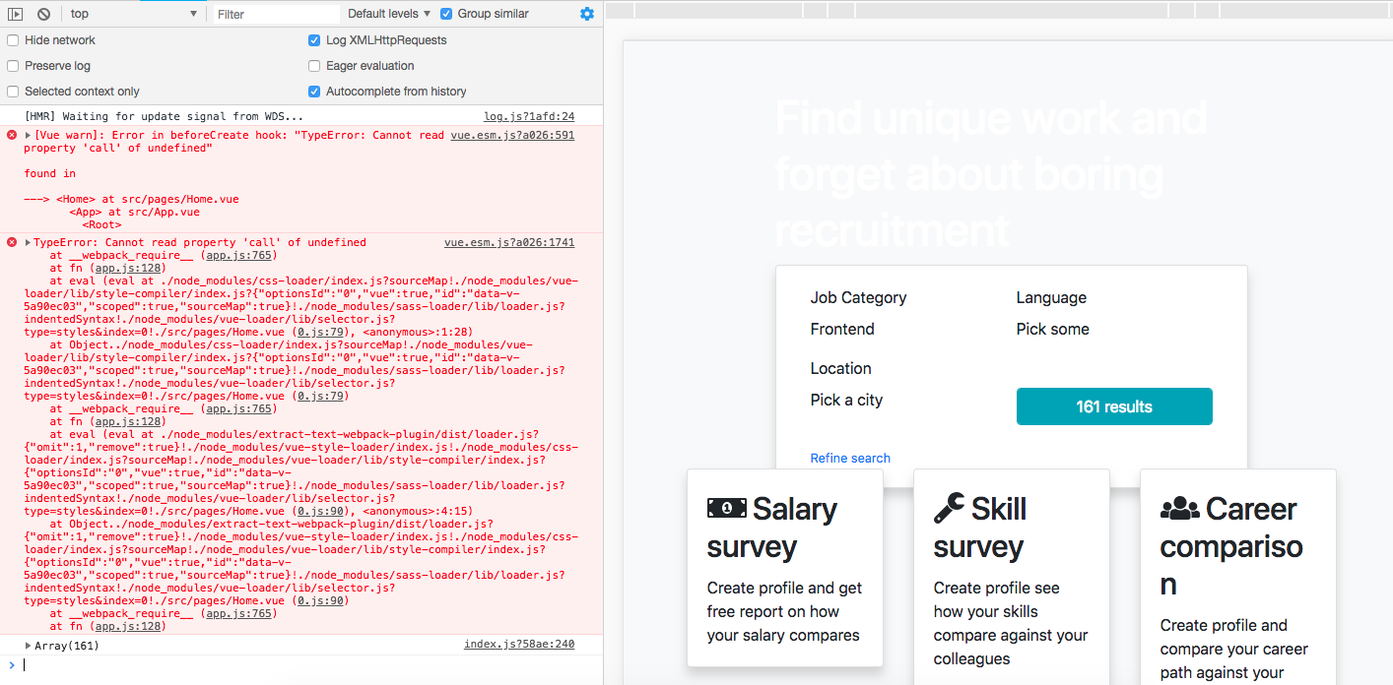The image size is (1393, 685).
Task: Click the banknote icon on Salary survey card
Action: 725,508
